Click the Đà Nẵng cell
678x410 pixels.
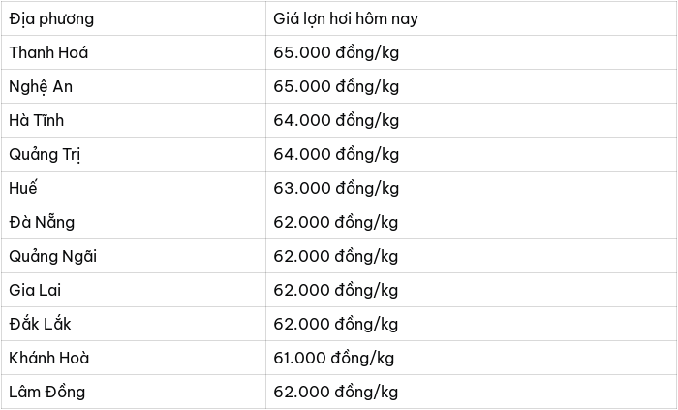(134, 222)
